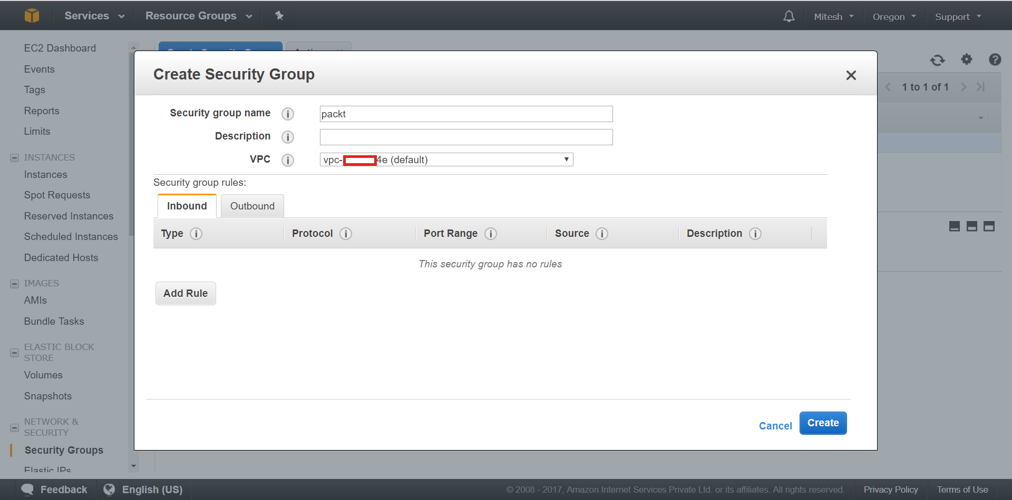Image resolution: width=1012 pixels, height=500 pixels.
Task: Show info for the Description field
Action: tap(288, 137)
